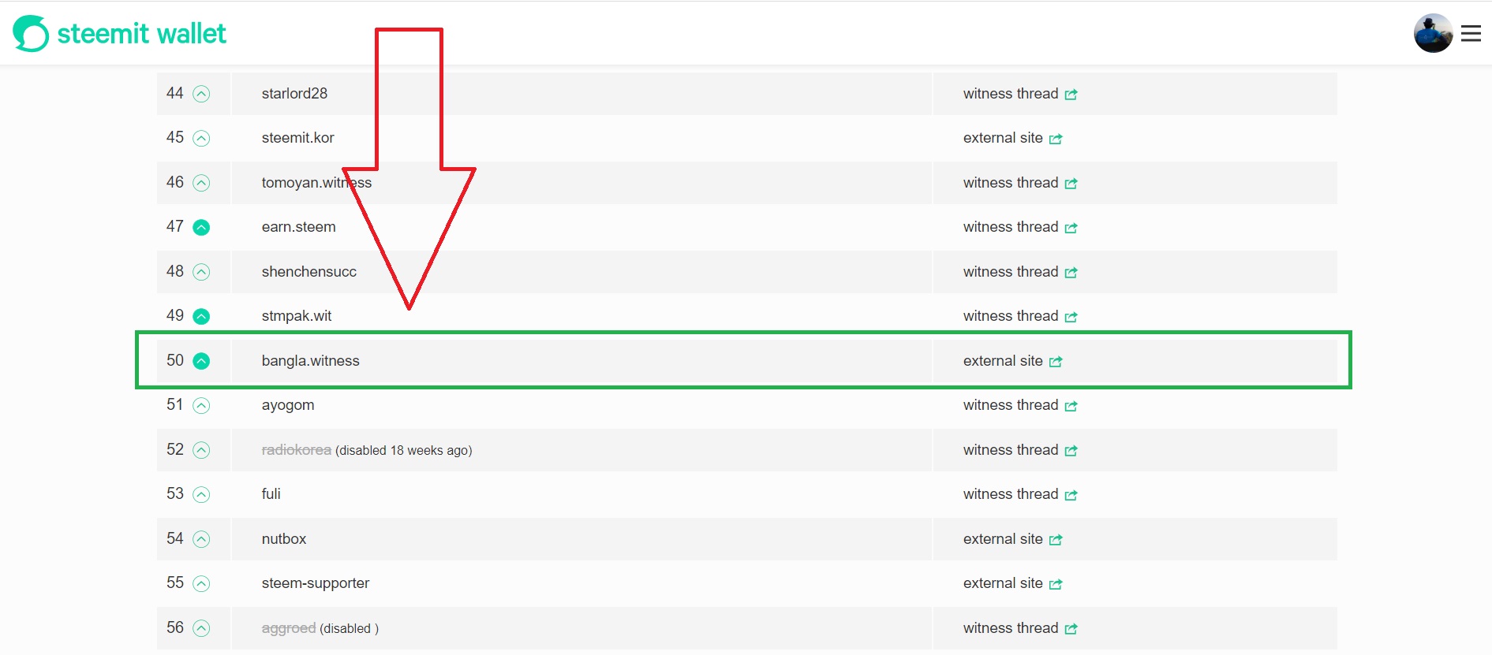The width and height of the screenshot is (1492, 655).
Task: Upvote witness tomoyan.witness
Action: 202,183
